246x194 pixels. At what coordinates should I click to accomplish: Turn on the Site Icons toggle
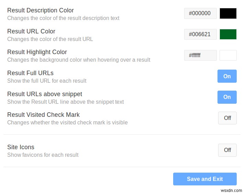tap(227, 150)
